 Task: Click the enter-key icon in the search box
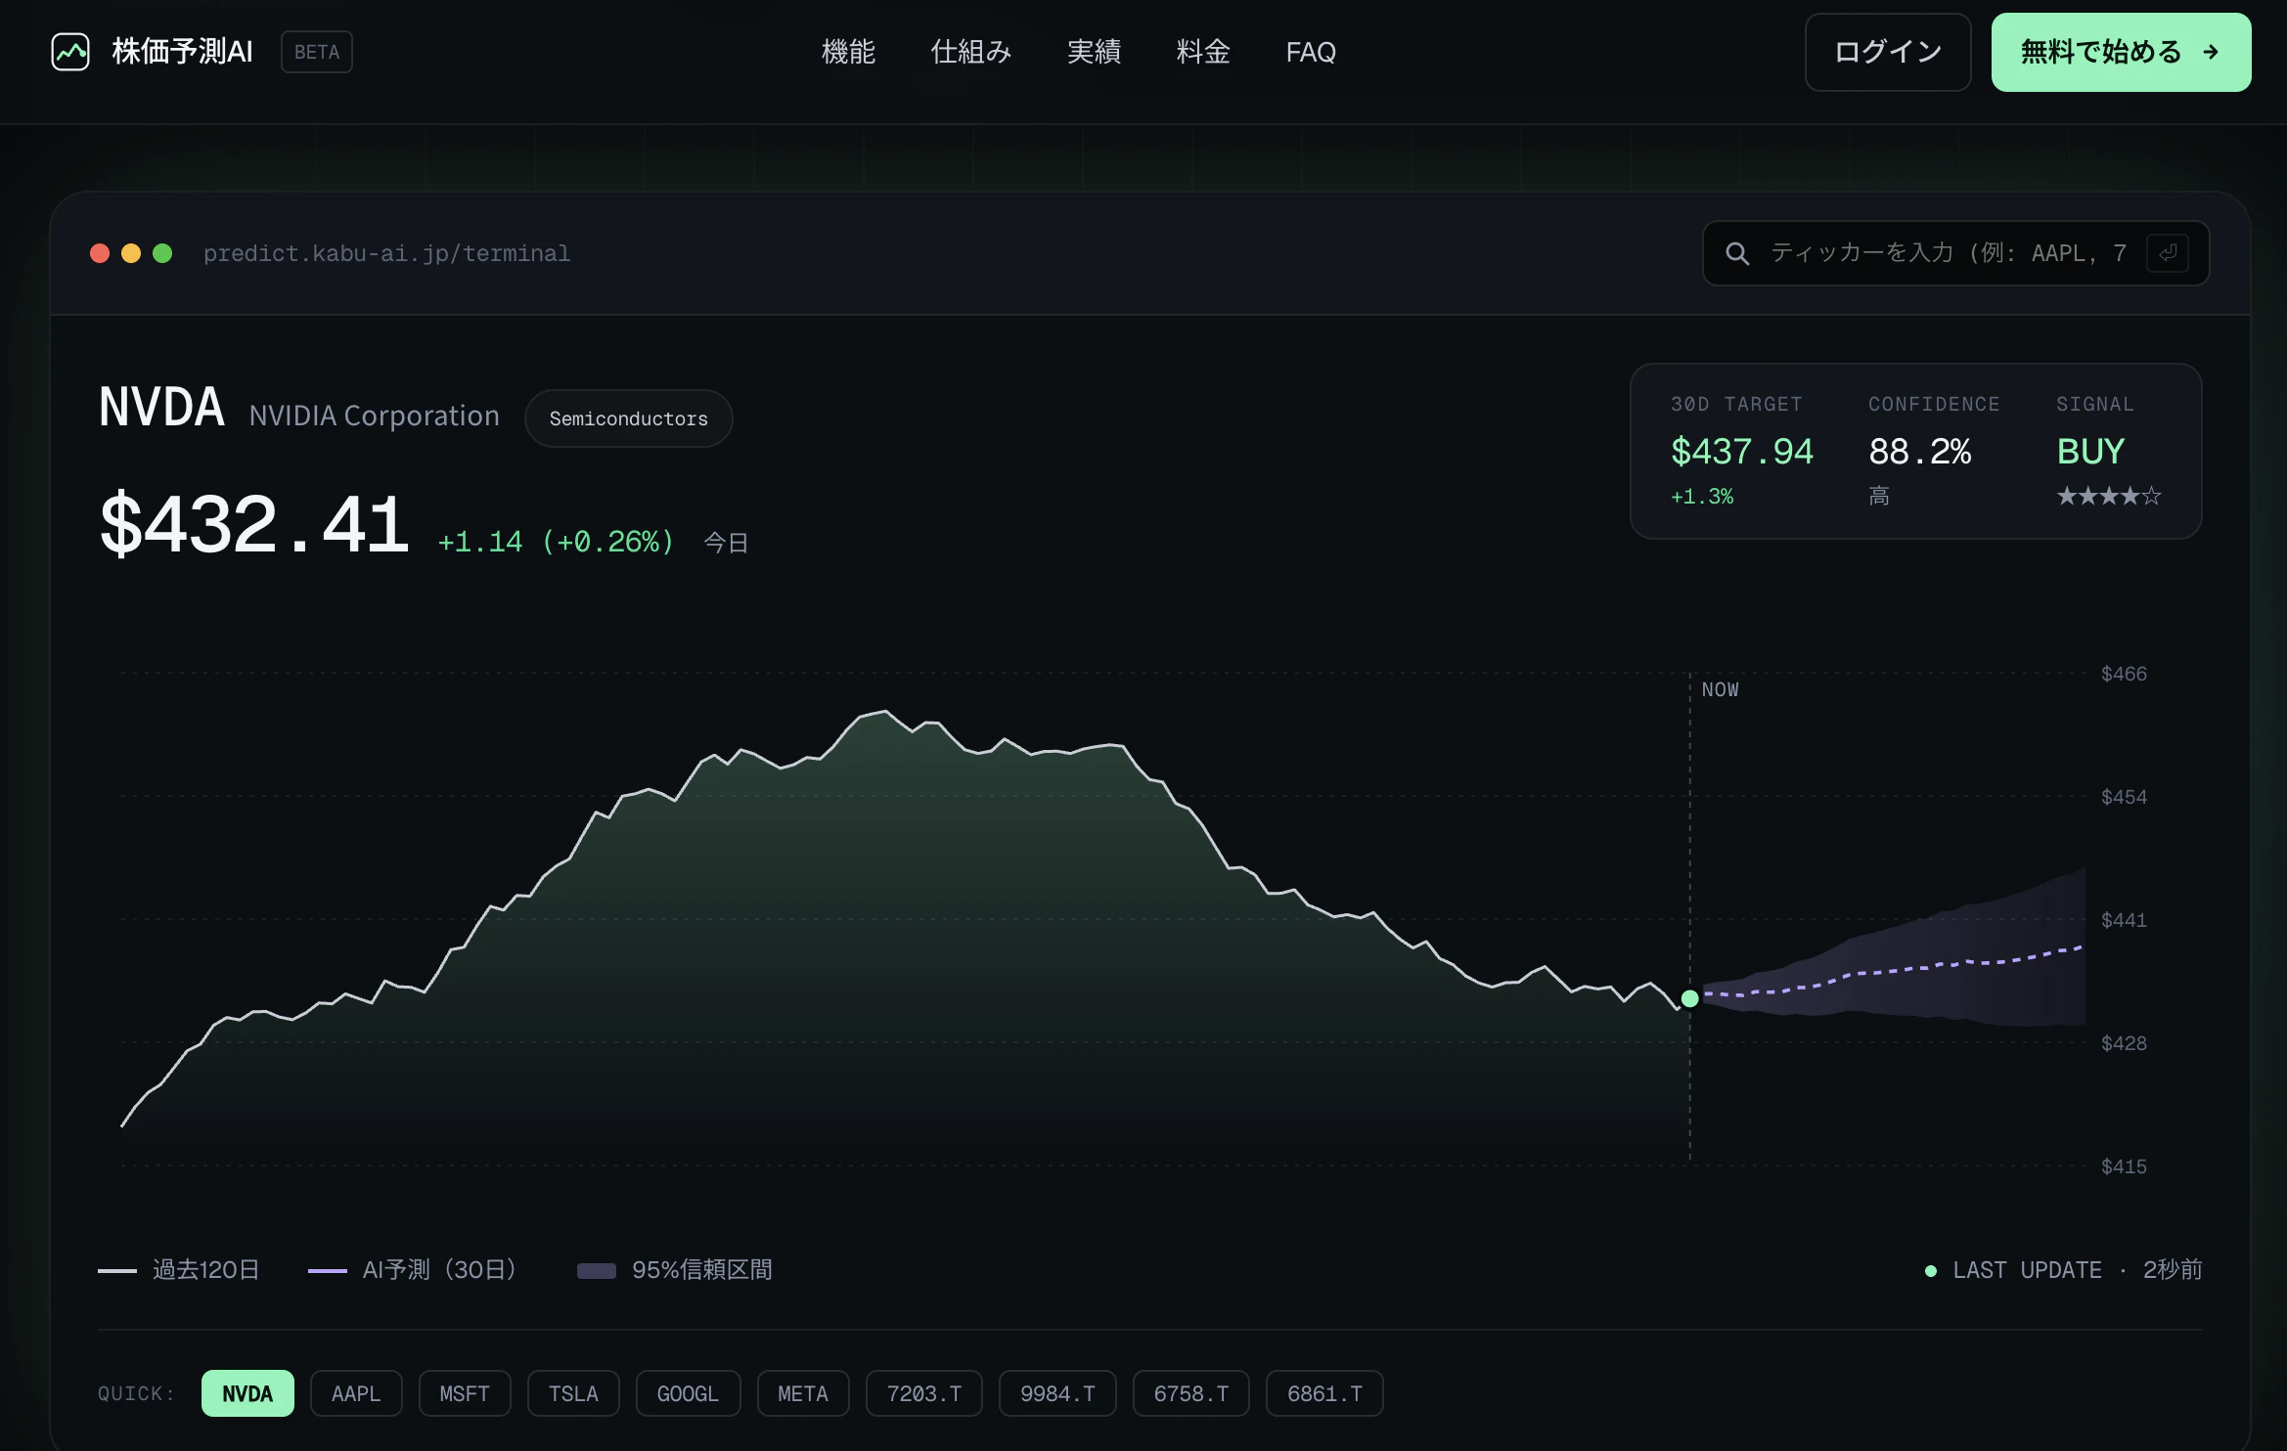(x=2168, y=253)
